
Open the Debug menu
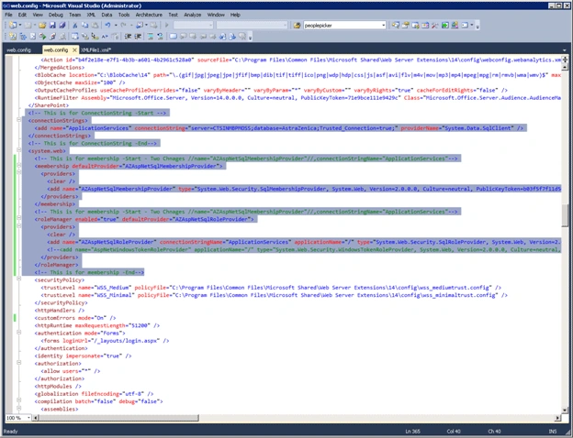[55, 15]
